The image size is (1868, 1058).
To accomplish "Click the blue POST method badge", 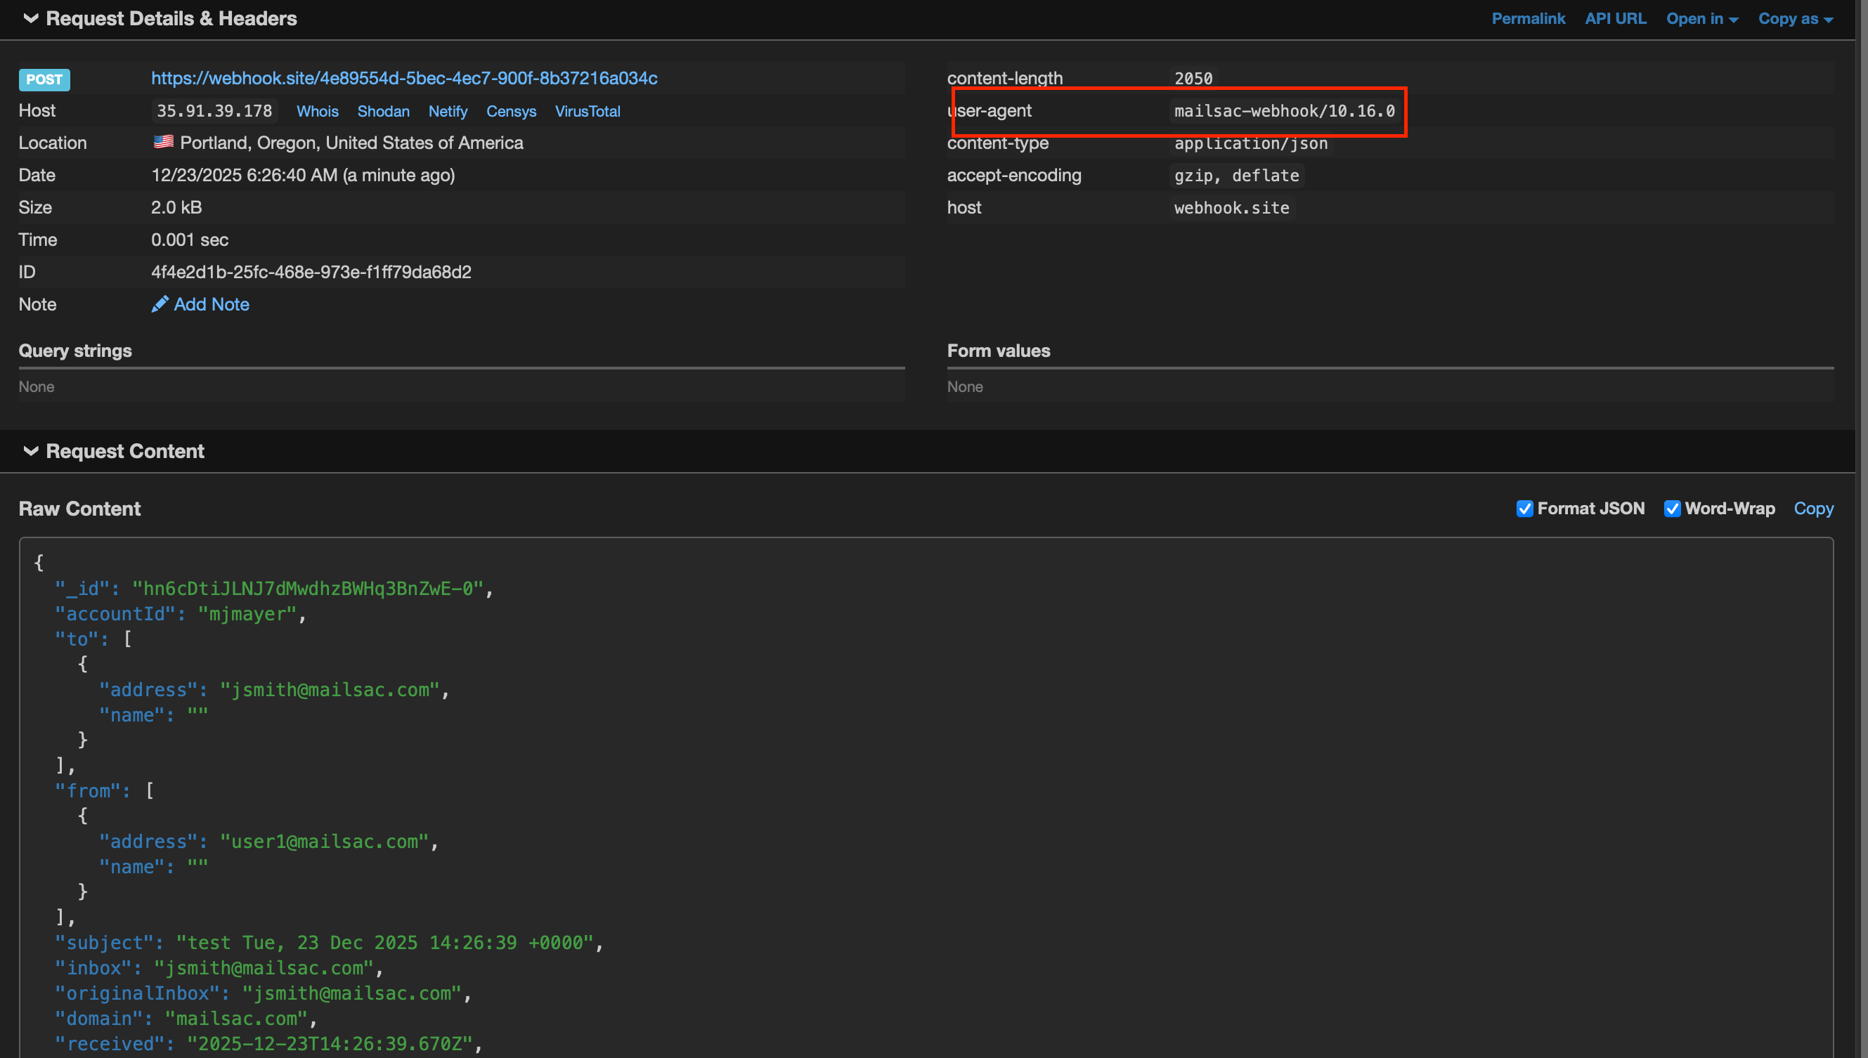I will [x=44, y=79].
